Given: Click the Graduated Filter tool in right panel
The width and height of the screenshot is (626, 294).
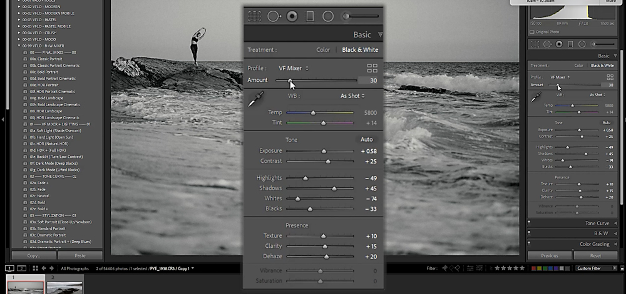Looking at the screenshot, I should [x=570, y=44].
